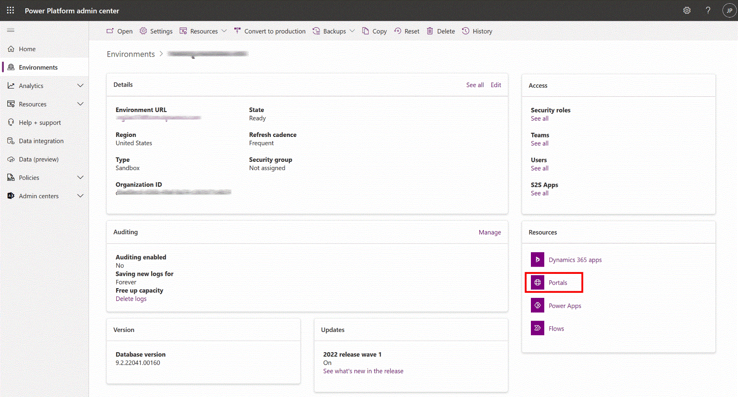Click the History clock icon
Screen dimensions: 738x397
tap(466, 31)
